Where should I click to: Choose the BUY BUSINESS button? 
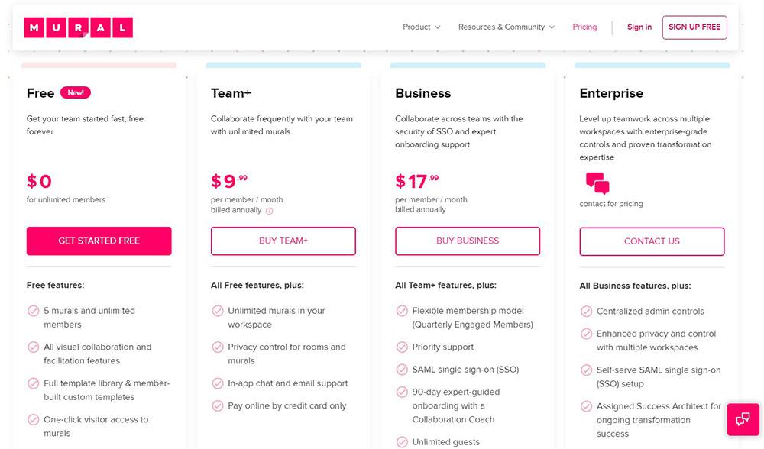point(468,241)
